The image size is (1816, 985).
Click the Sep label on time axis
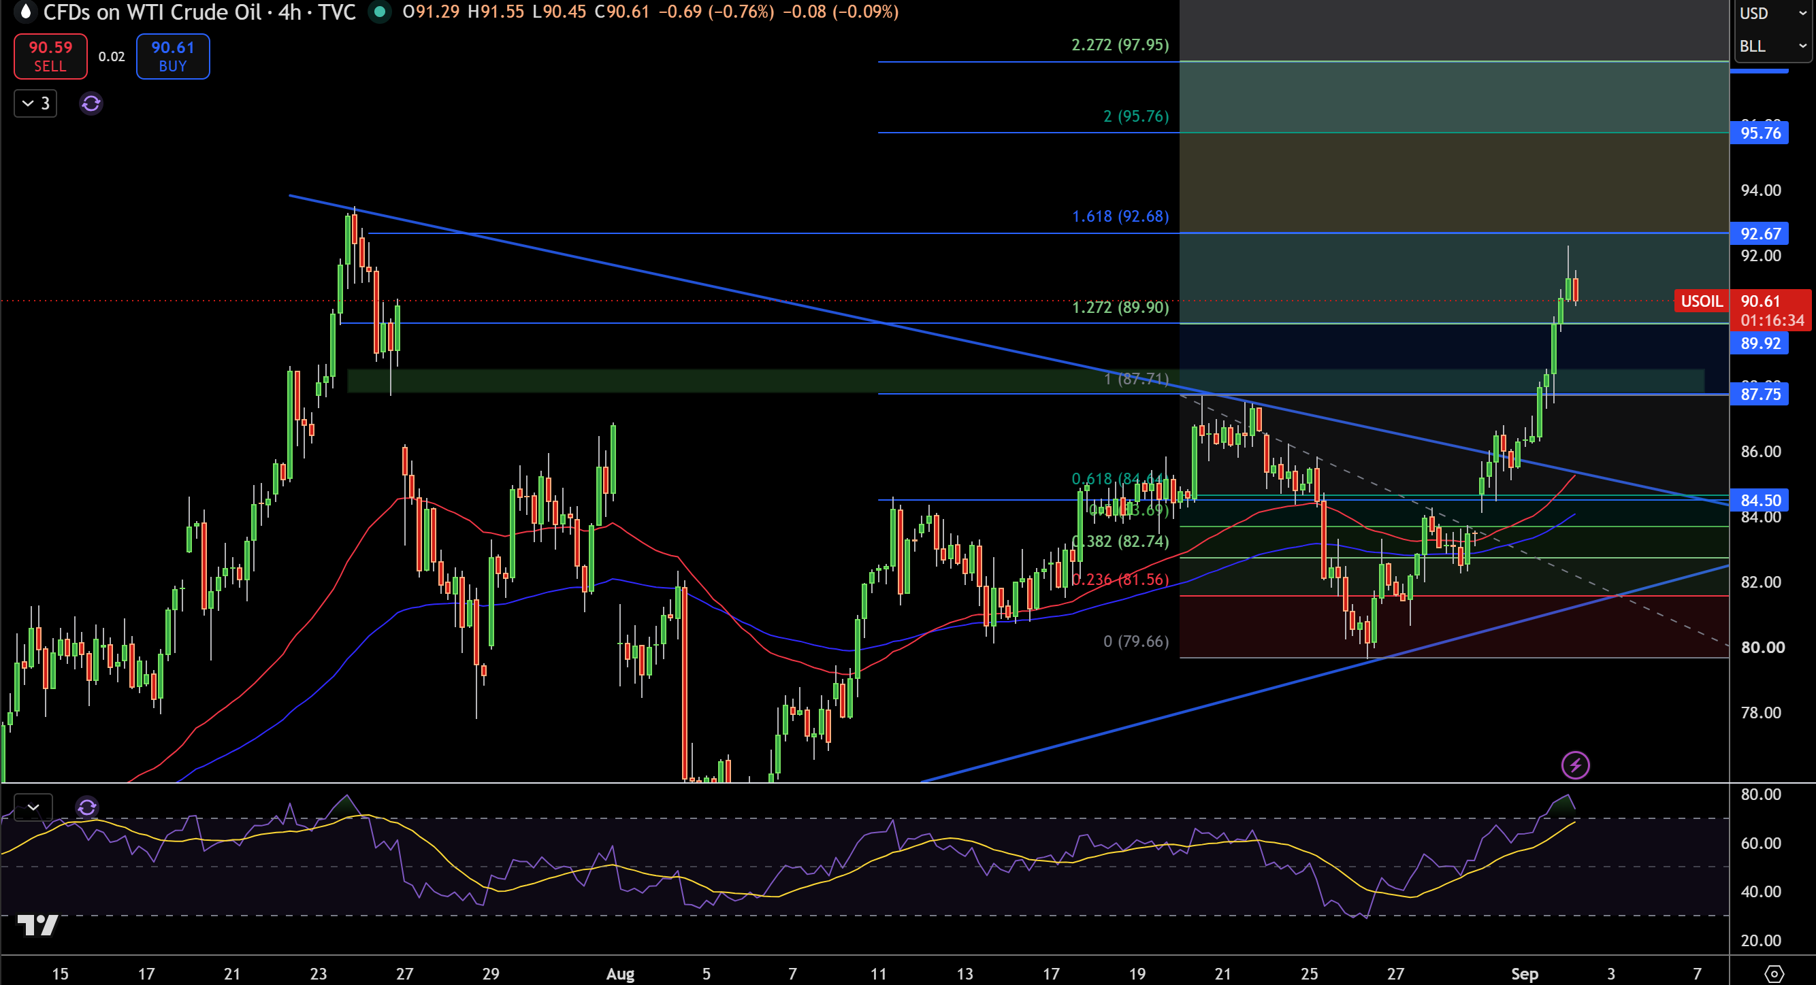point(1524,973)
